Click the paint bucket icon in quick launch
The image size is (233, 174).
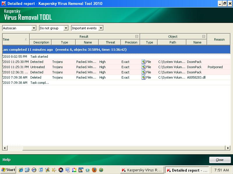click(47, 170)
